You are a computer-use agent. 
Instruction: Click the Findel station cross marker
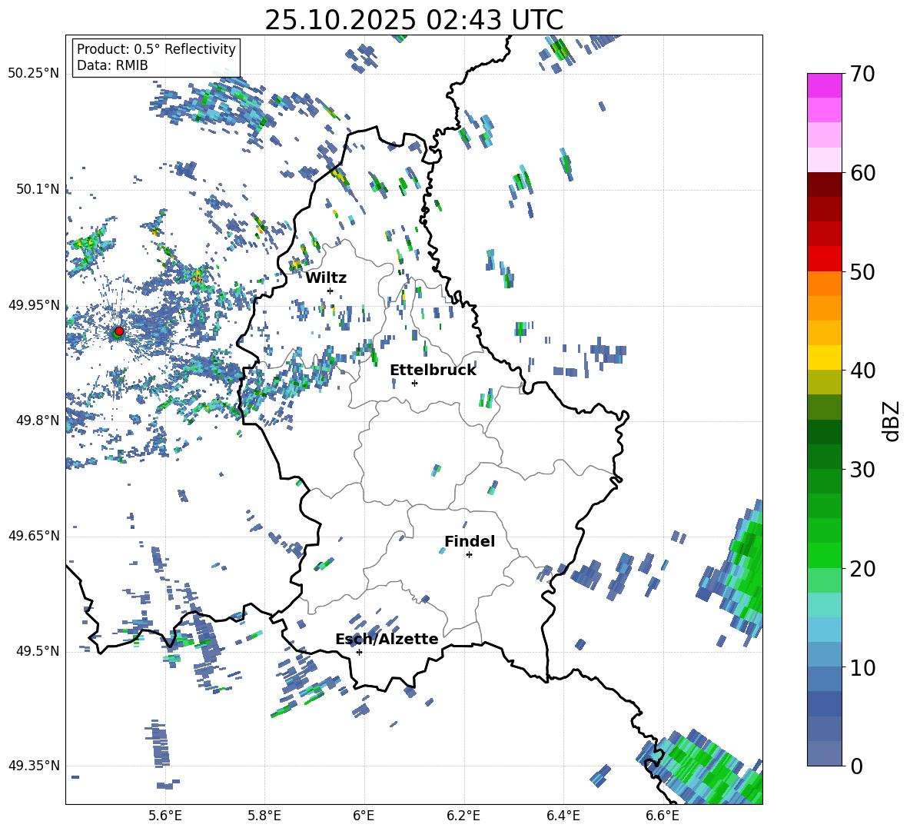[469, 554]
